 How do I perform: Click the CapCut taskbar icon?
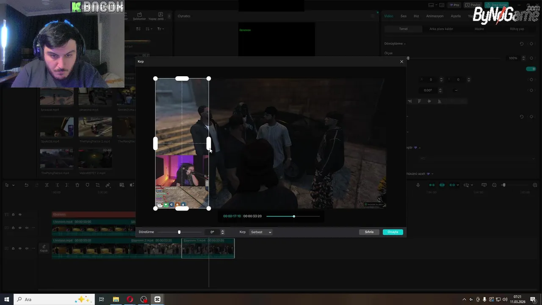click(x=158, y=299)
